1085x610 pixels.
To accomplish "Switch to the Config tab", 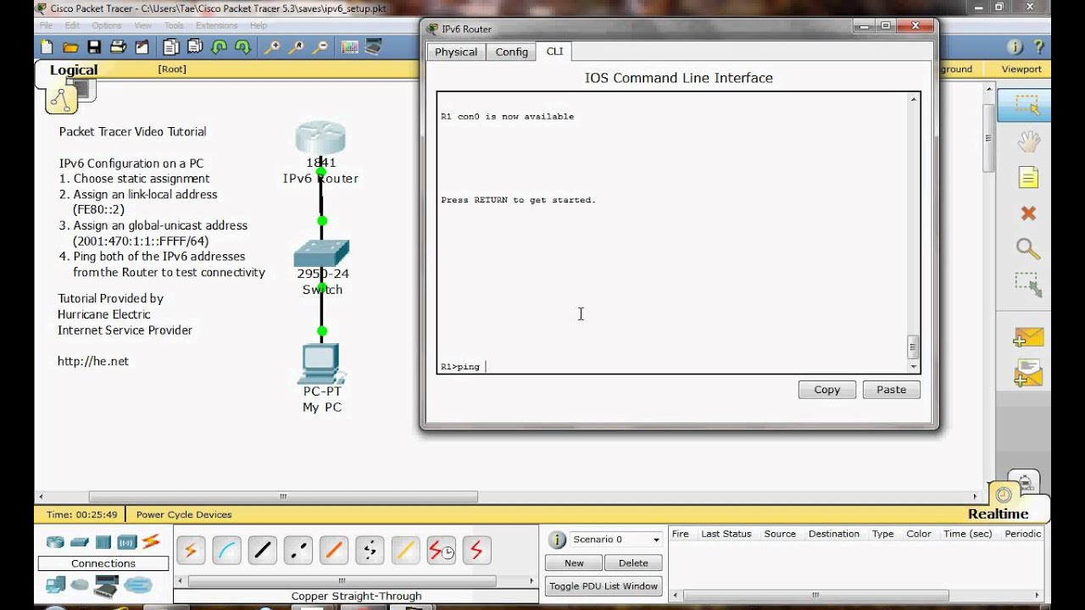I will (x=512, y=52).
